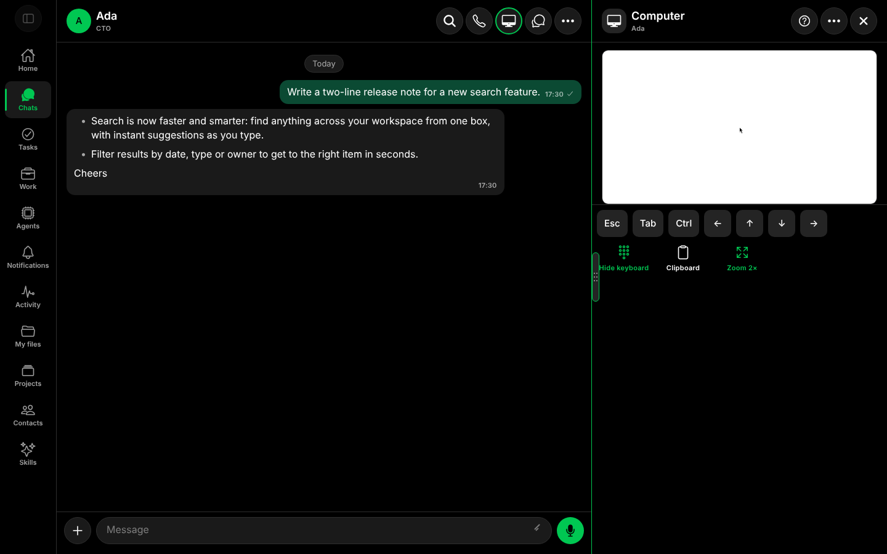Open the Chats section
This screenshot has width=887, height=554.
[28, 100]
